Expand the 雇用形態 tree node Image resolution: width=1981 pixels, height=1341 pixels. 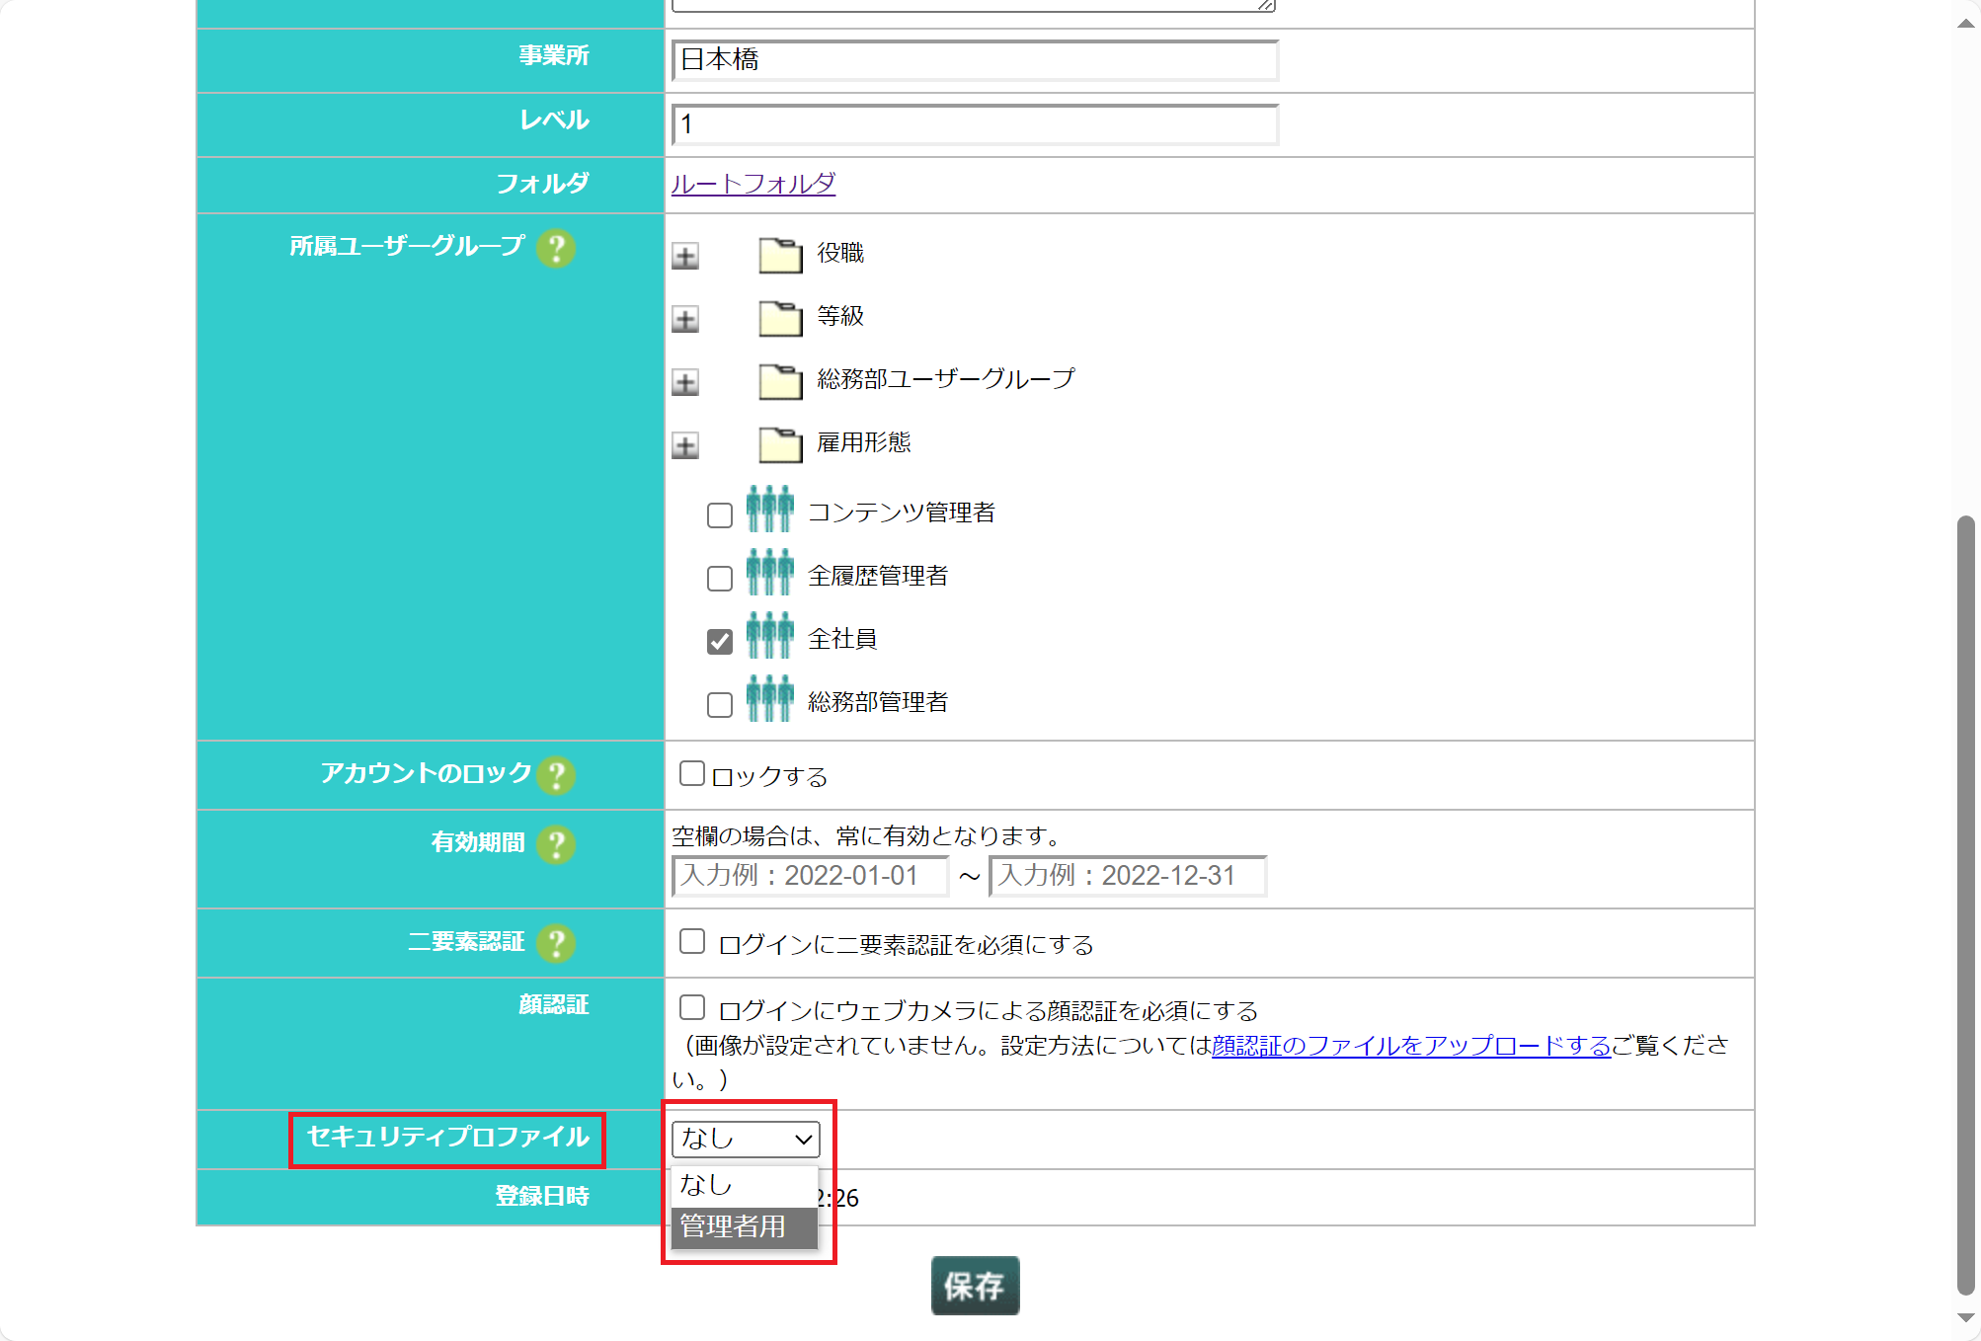685,445
